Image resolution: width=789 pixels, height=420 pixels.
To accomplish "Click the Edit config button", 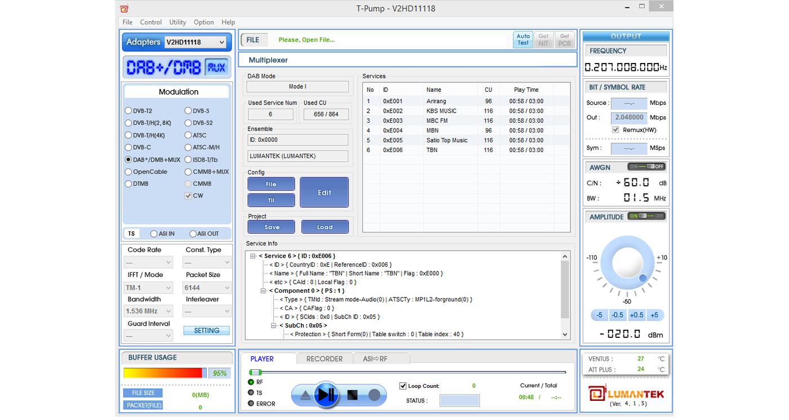I will 324,193.
